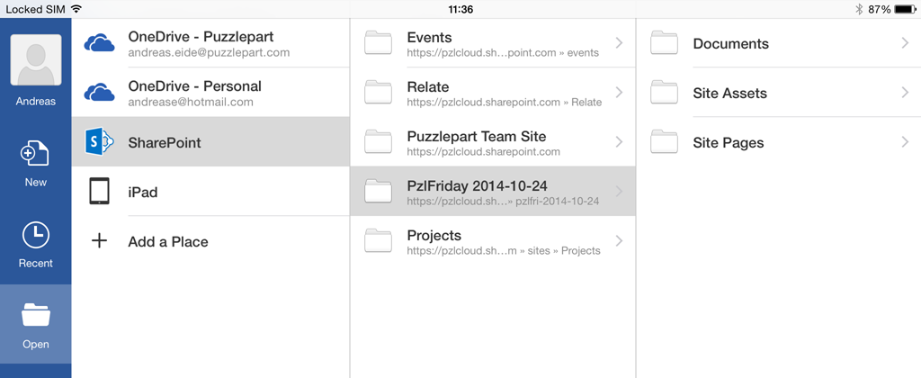Choose the OneDrive - Personal cloud icon
921x378 pixels.
99,93
